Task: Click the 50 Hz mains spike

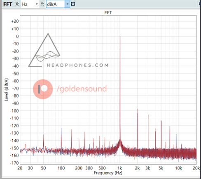Action: pyautogui.click(x=43, y=135)
